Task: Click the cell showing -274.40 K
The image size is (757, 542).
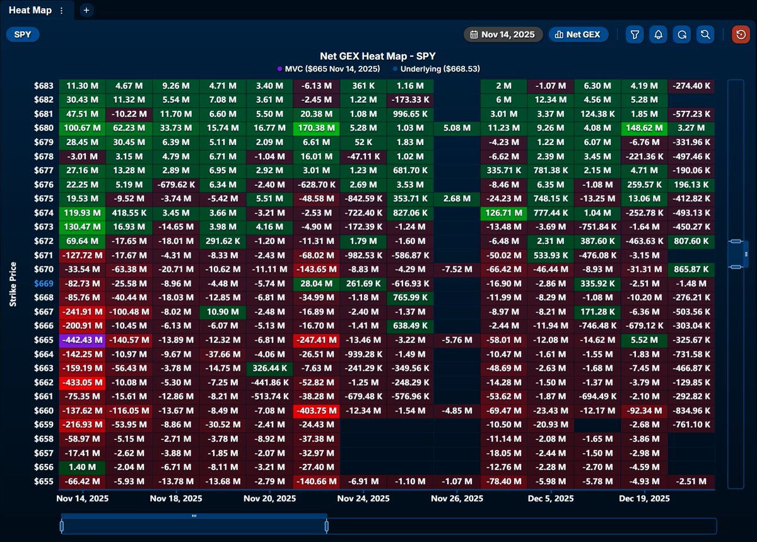Action: point(691,86)
